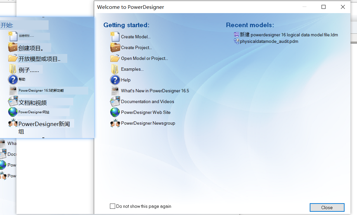Click the 开放模型或项目.. text in overlay
Image resolution: width=357 pixels, height=215 pixels.
tap(40, 59)
